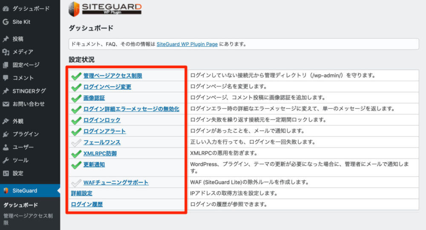Click the pushpin icon beside 投稿
Viewport: 426px width, 230px height.
point(6,39)
